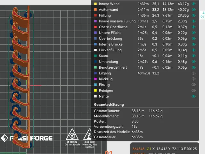Select the Umrandung row label
205x154 pixels.
[x=108, y=62]
